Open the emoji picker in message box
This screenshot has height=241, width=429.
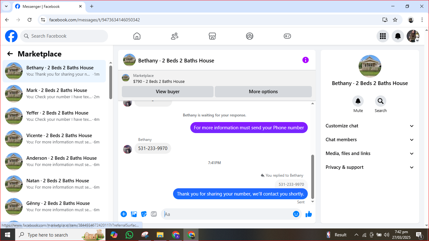point(296,214)
